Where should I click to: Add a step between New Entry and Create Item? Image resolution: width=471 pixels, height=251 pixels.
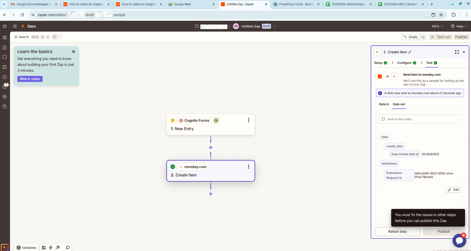pos(211,148)
